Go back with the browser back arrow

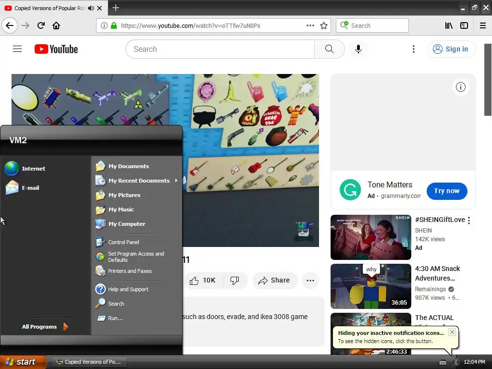[x=10, y=25]
